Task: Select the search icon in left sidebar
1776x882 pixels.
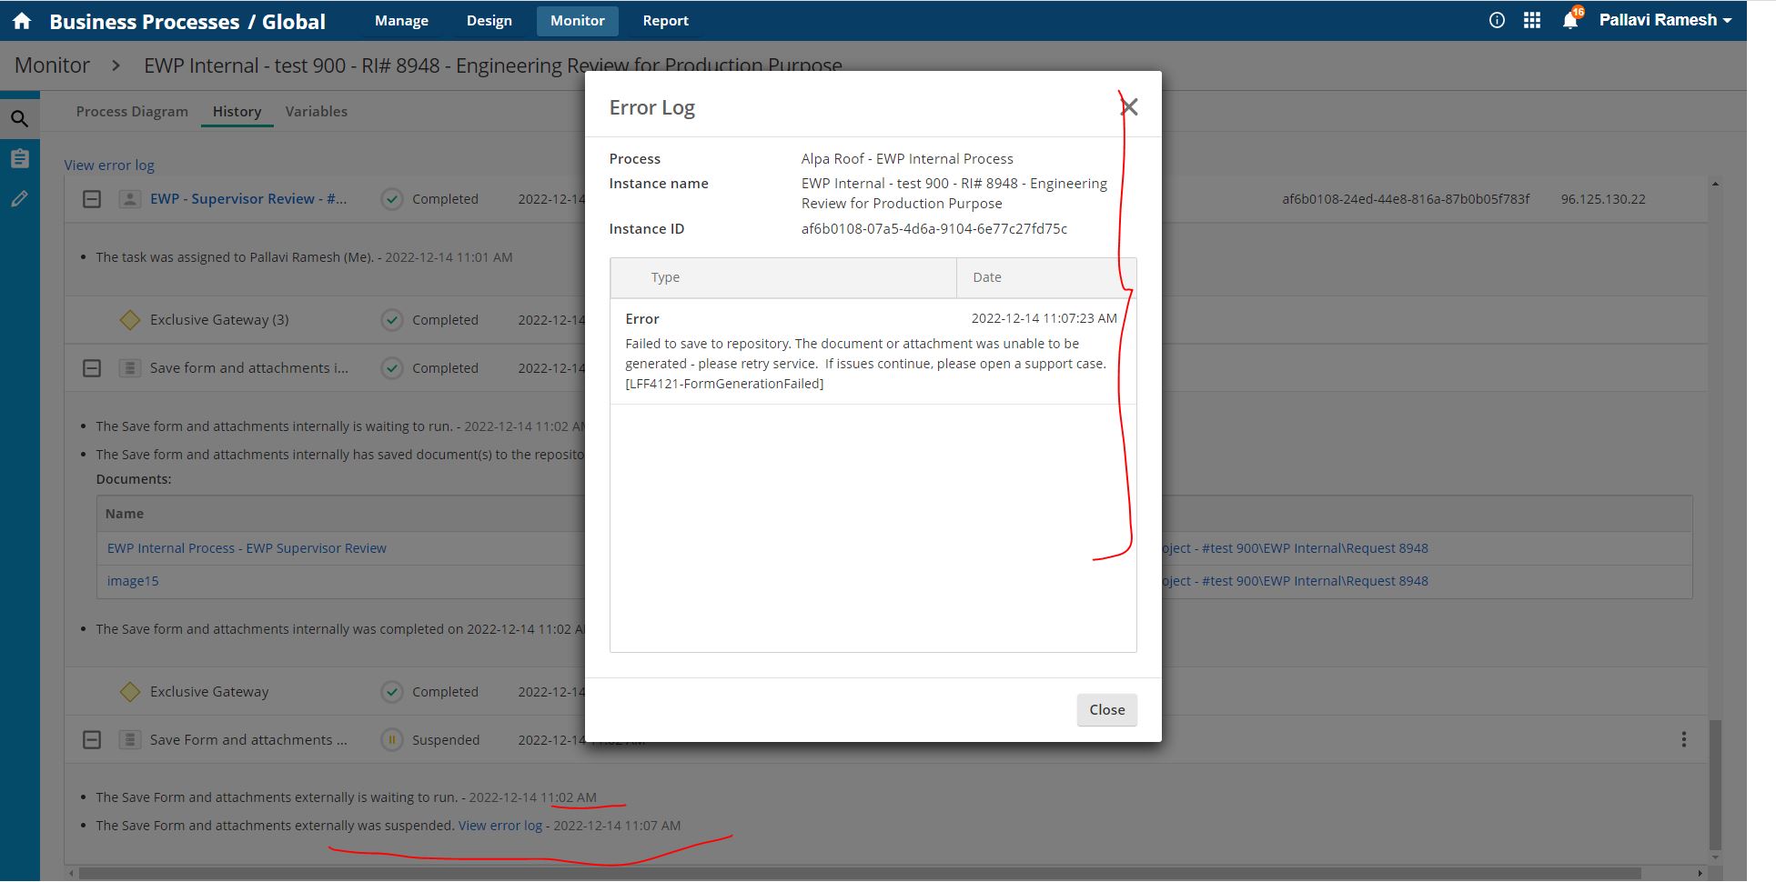Action: pos(19,118)
